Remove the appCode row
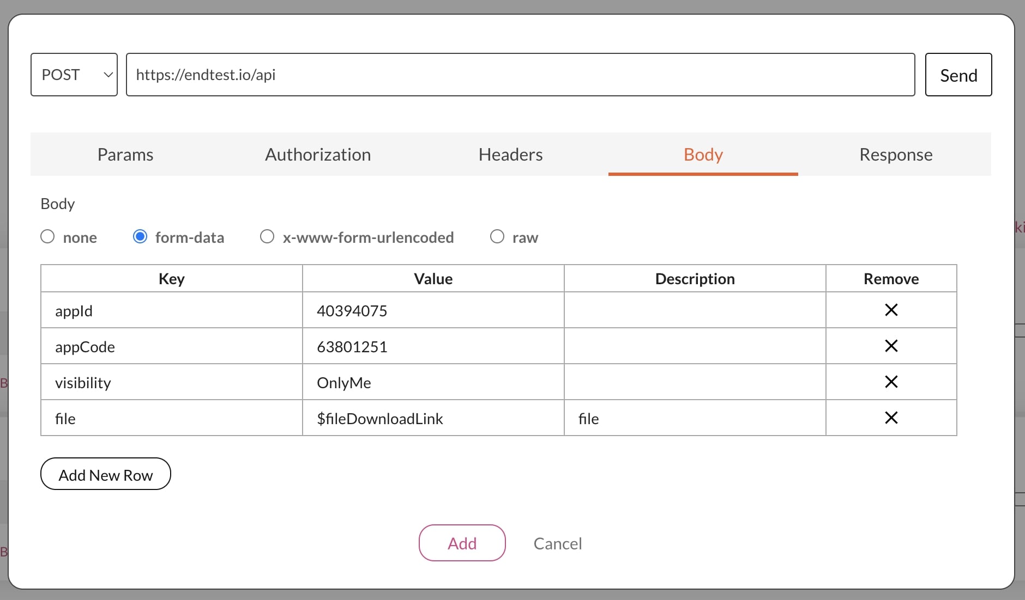 tap(891, 346)
